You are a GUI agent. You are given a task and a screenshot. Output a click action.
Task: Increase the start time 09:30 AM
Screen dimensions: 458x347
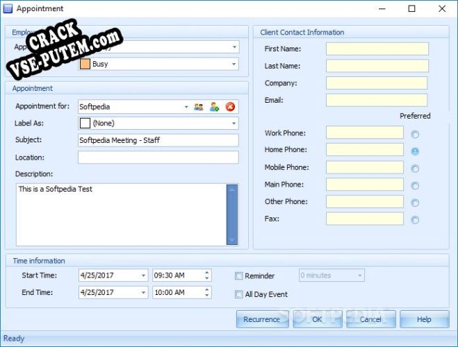click(x=207, y=273)
